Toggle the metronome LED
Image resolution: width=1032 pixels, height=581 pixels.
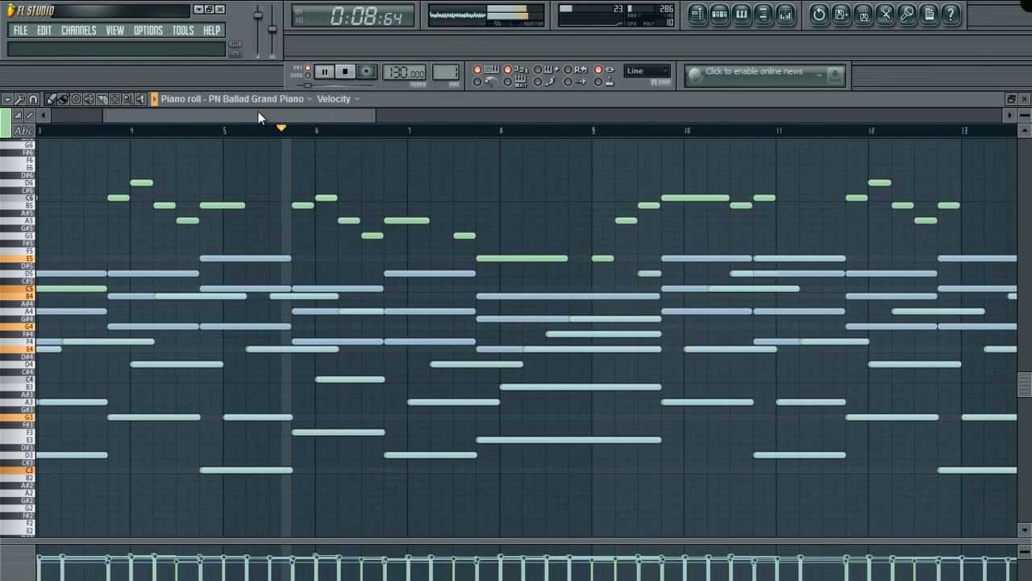(x=477, y=82)
